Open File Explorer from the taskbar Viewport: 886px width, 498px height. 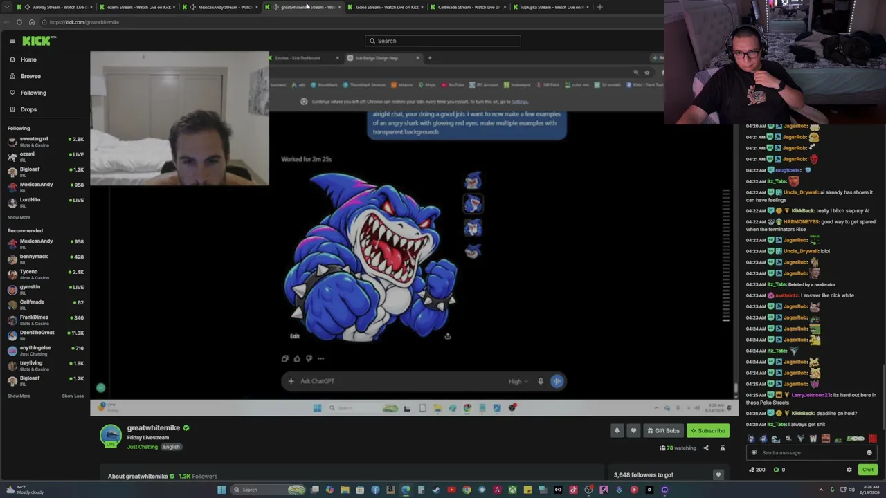pos(345,490)
